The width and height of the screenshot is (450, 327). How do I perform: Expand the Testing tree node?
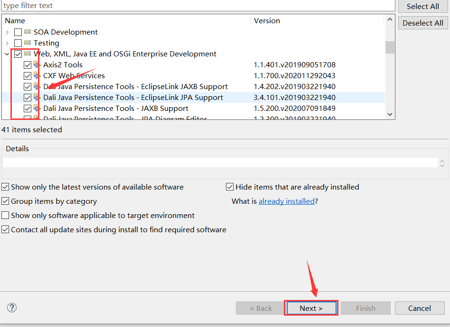(x=7, y=43)
